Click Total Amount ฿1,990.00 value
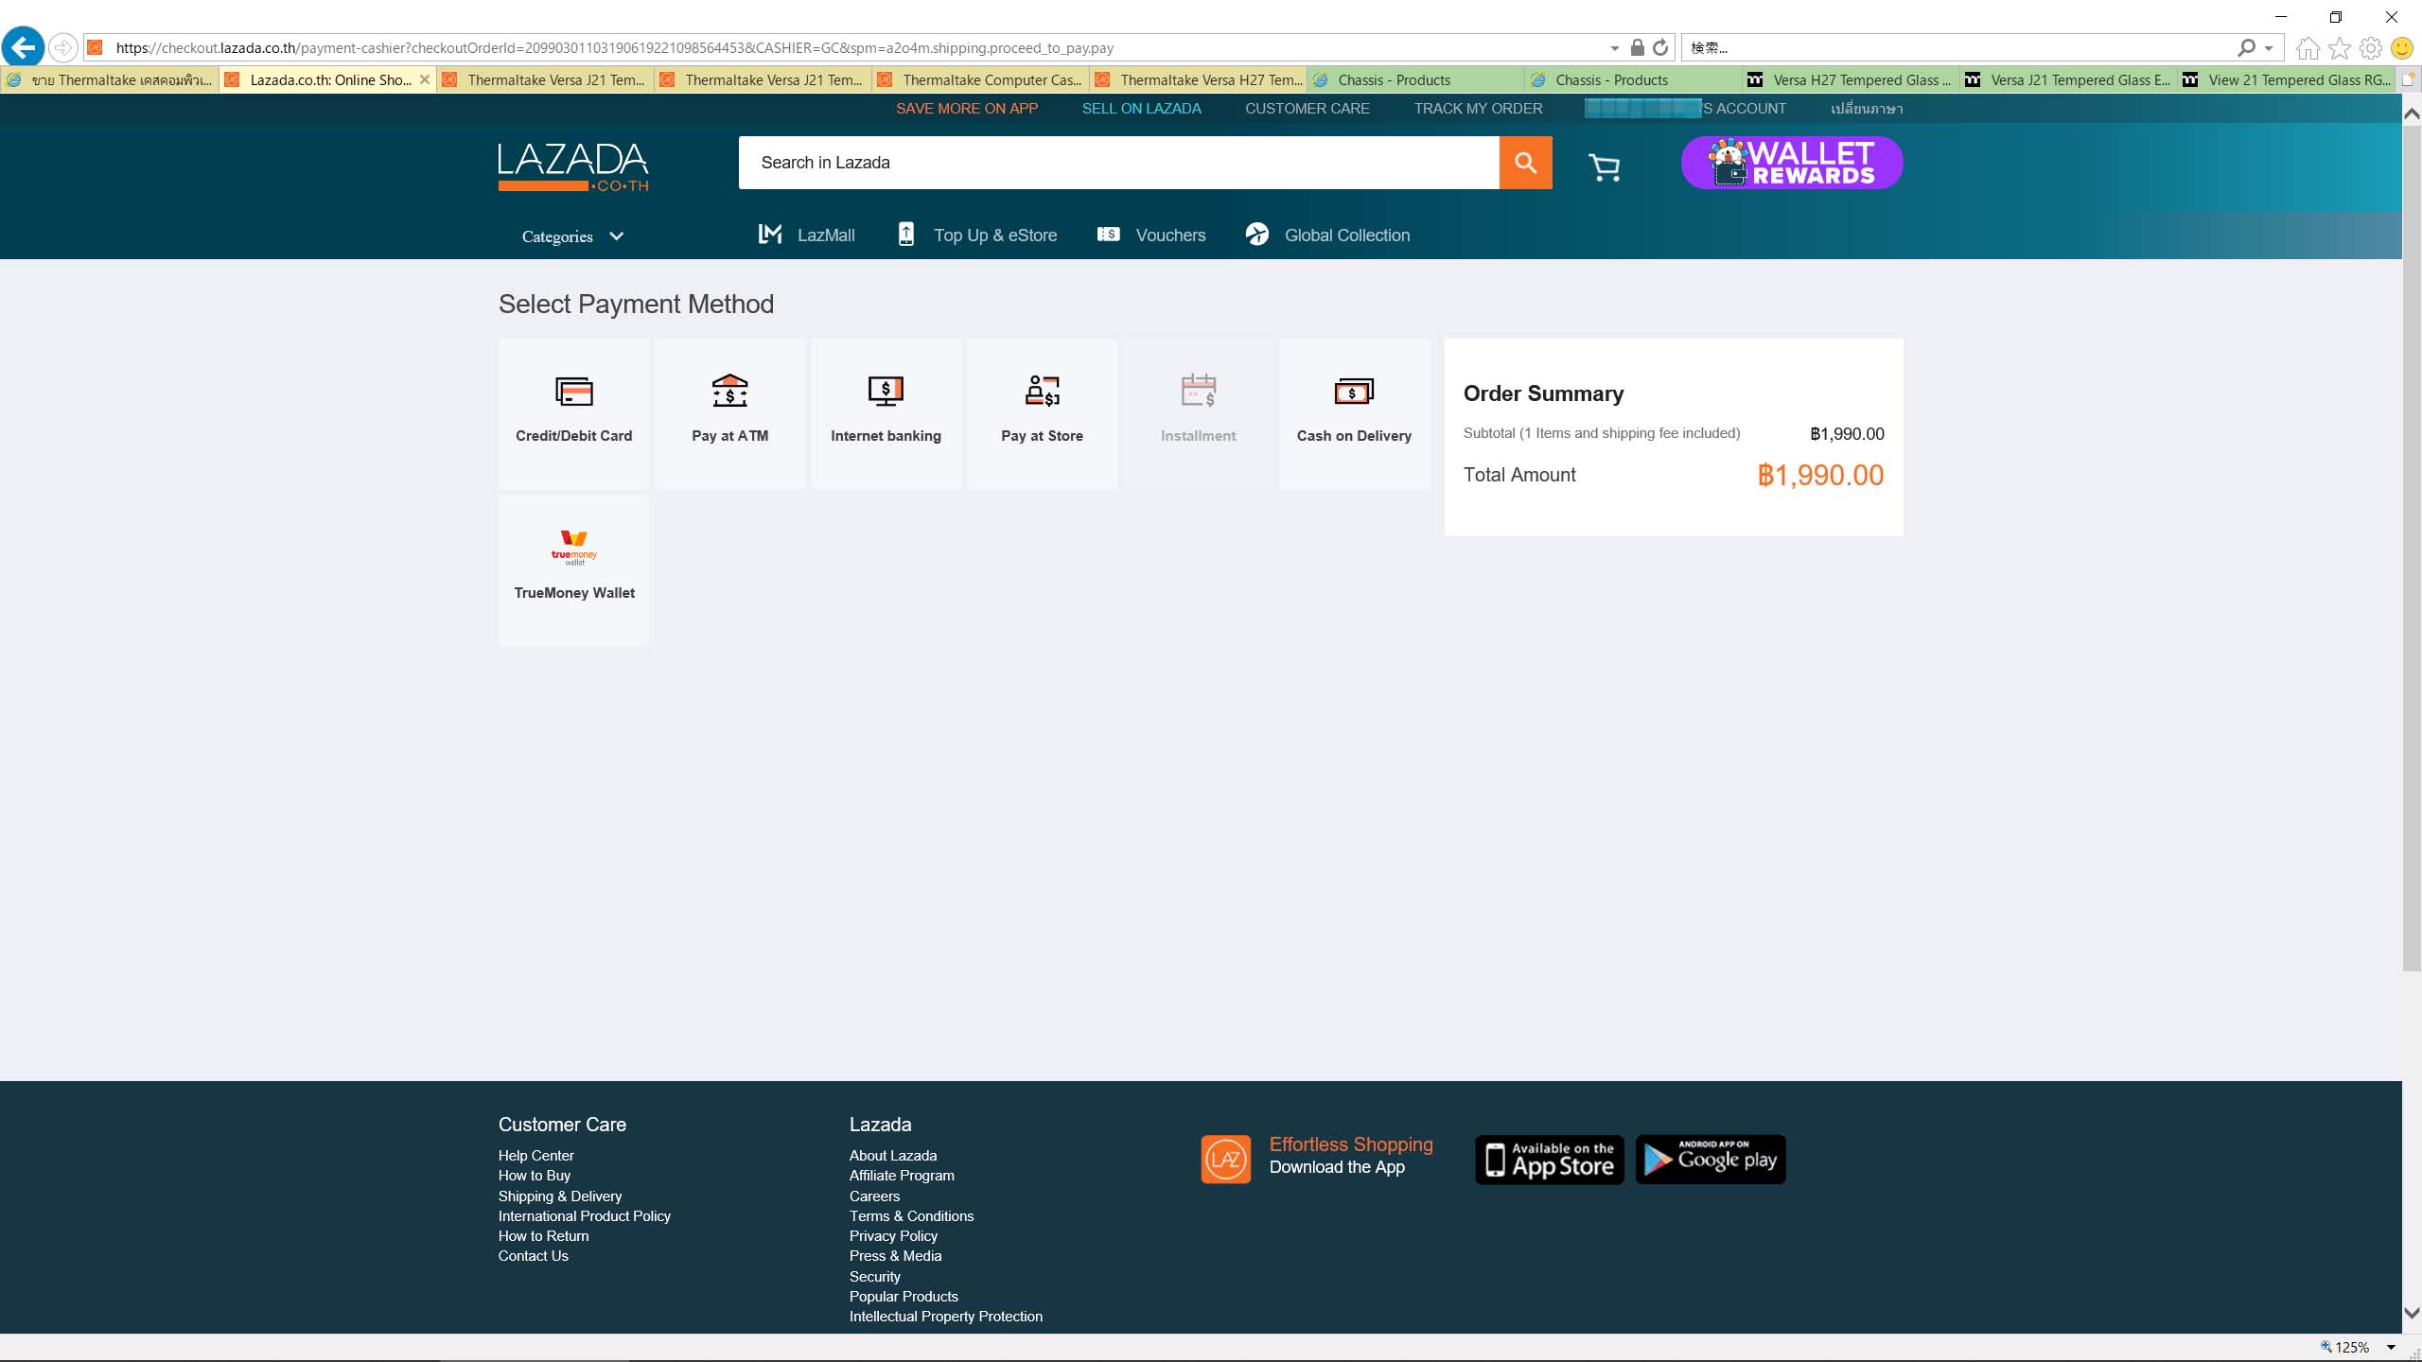The width and height of the screenshot is (2422, 1362). pos(1820,475)
